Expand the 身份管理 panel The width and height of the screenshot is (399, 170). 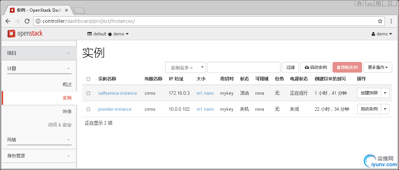[x=39, y=156]
